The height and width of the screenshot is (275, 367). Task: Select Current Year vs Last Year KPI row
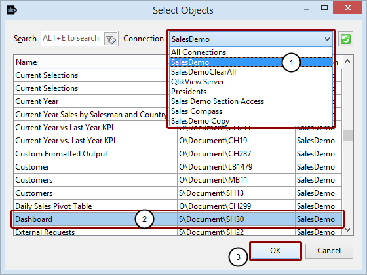pyautogui.click(x=178, y=128)
